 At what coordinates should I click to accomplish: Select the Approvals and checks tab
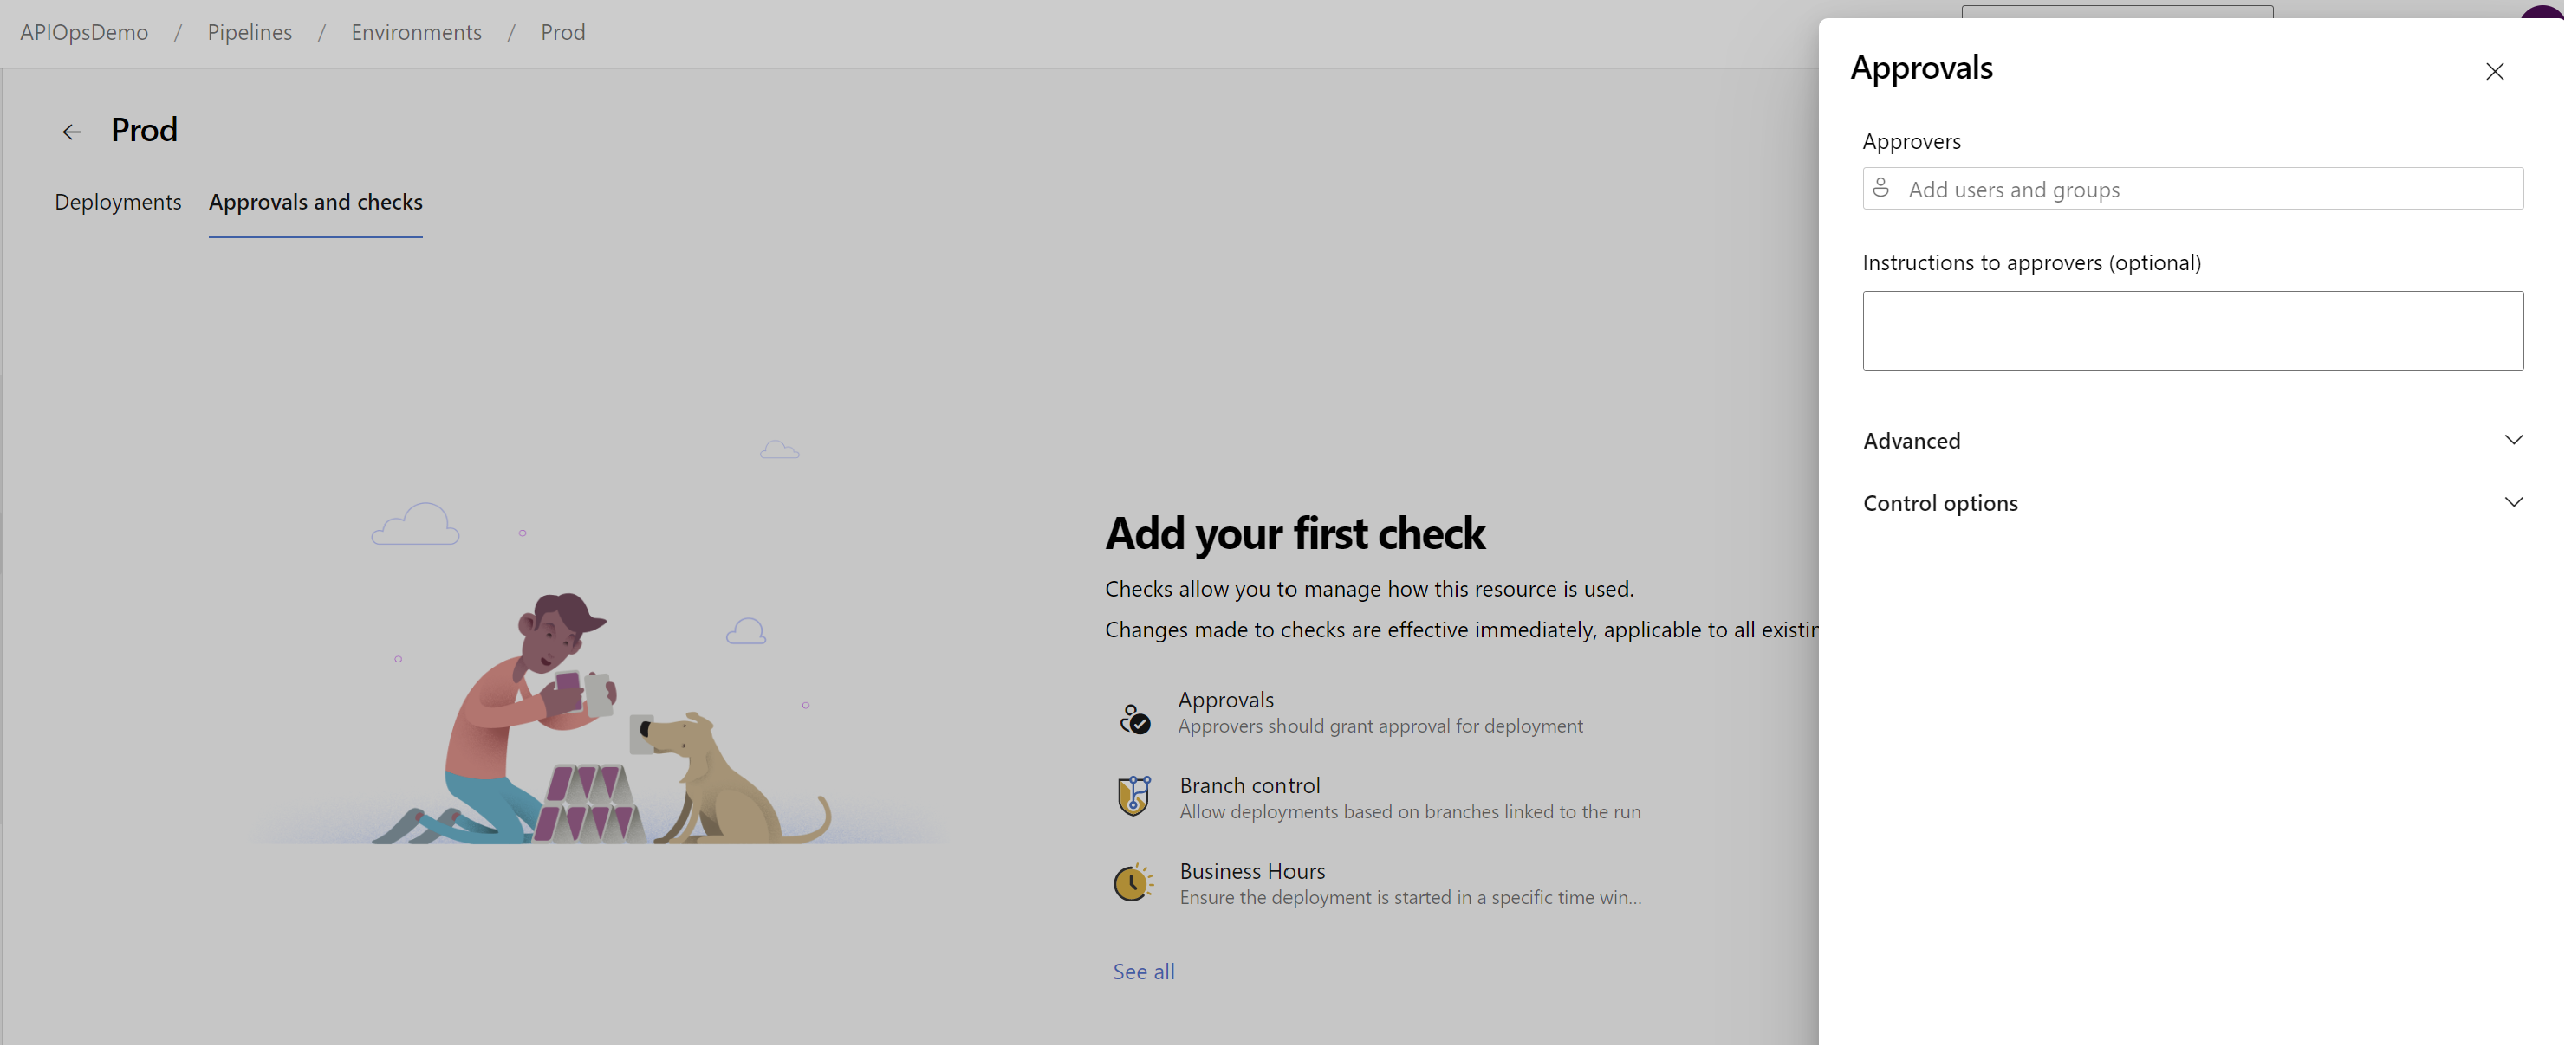coord(315,202)
